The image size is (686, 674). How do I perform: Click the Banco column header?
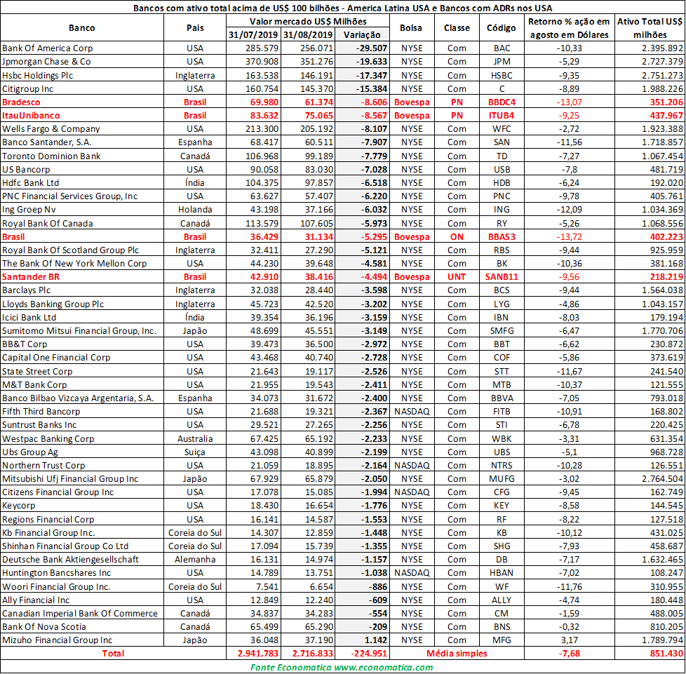82,28
